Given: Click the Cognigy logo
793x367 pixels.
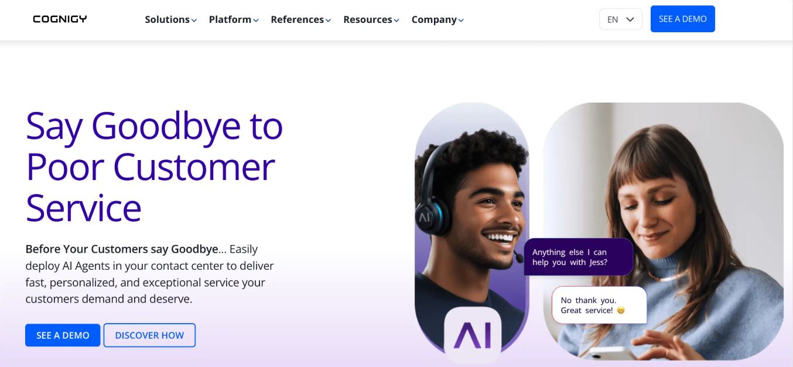Looking at the screenshot, I should 60,19.
